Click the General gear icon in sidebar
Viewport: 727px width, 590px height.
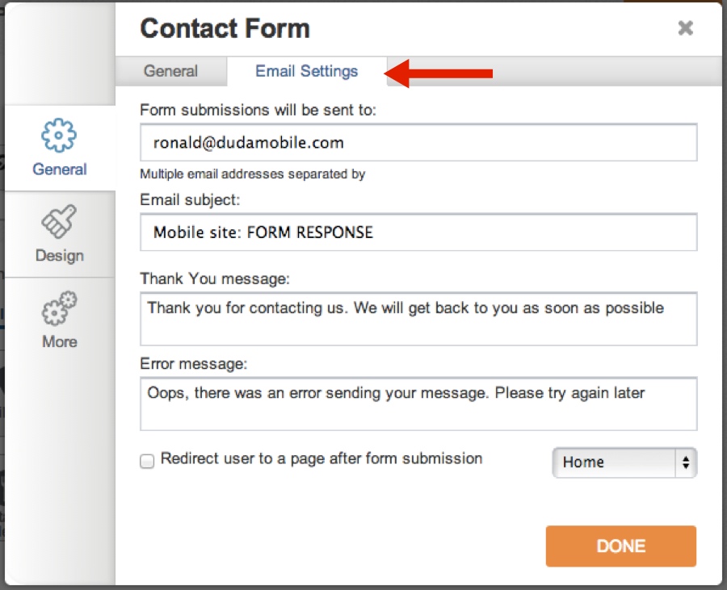pyautogui.click(x=59, y=136)
